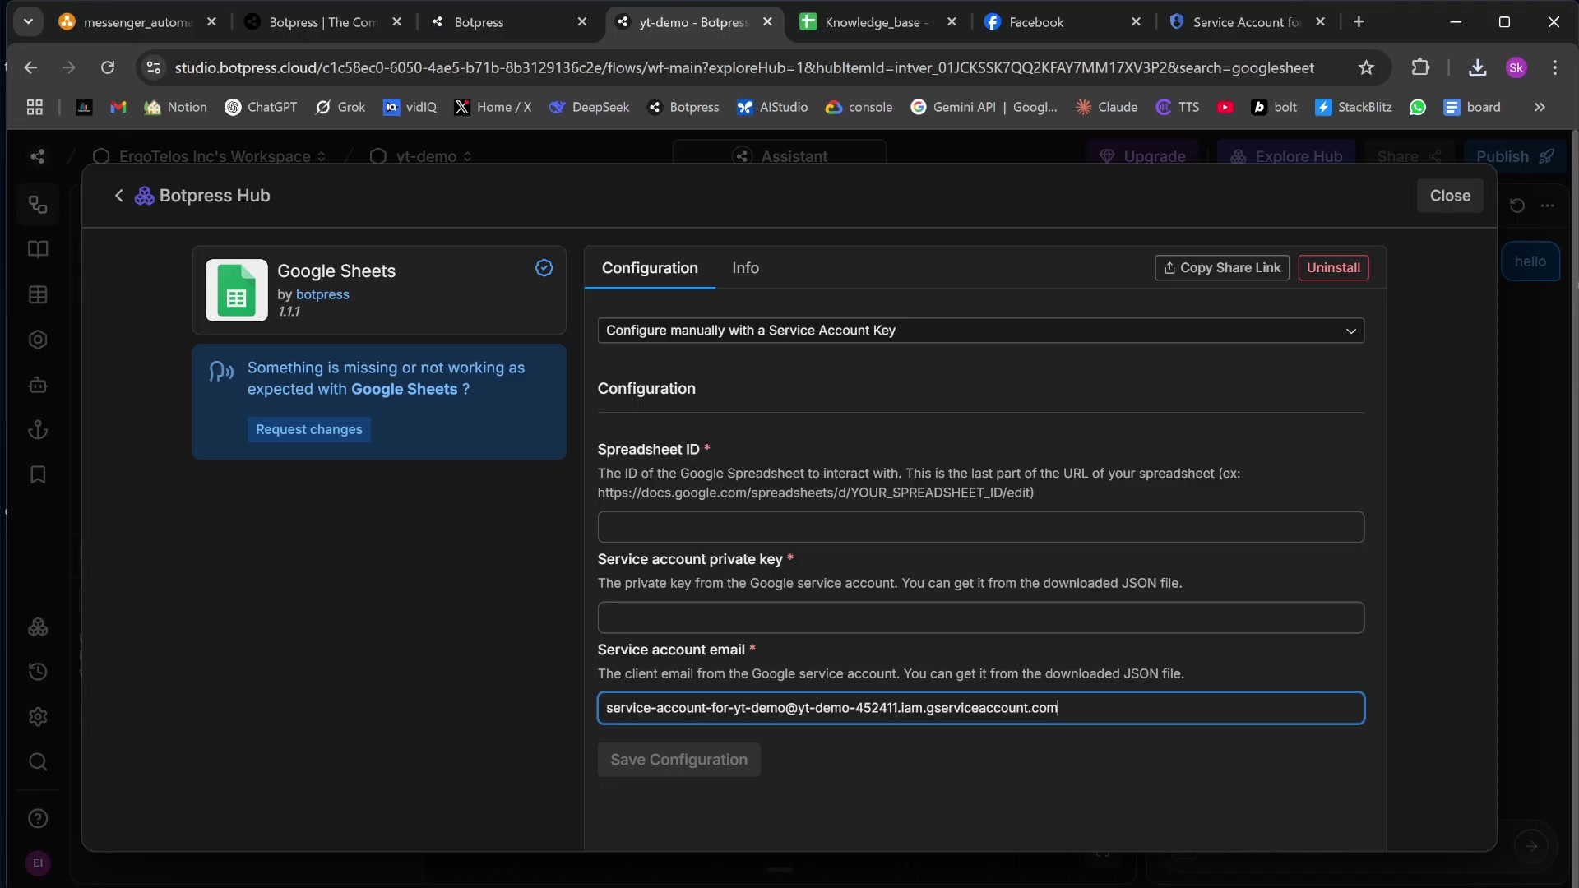Click the Botpress logo in top-left sidebar

click(37, 156)
